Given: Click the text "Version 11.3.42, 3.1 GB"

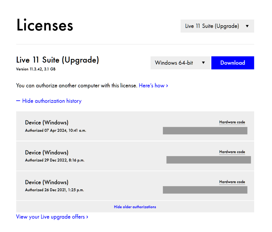Looking at the screenshot, I should click(x=36, y=69).
